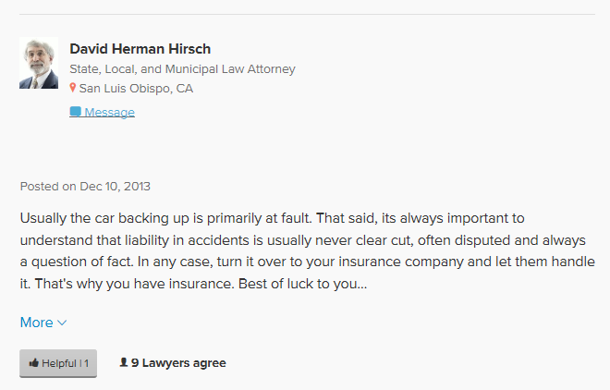Click the name David Herman Hirsch
610x390 pixels.
click(x=140, y=49)
